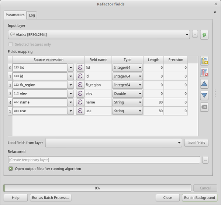
Task: Click the Type column header
Action: (128, 60)
